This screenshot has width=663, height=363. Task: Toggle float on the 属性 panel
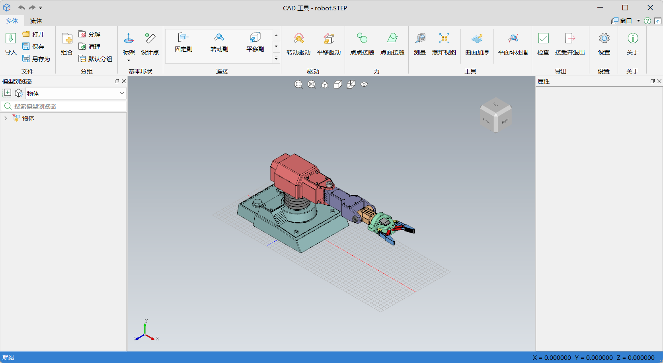click(653, 81)
